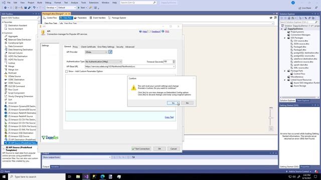Select Conditional Split in SSIS Toolbox
The width and height of the screenshot is (321, 180).
[16, 43]
